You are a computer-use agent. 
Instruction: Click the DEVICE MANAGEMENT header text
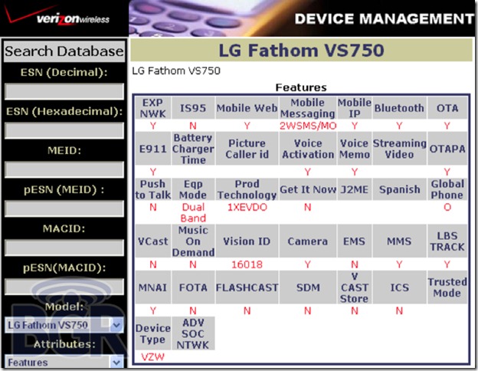point(384,18)
